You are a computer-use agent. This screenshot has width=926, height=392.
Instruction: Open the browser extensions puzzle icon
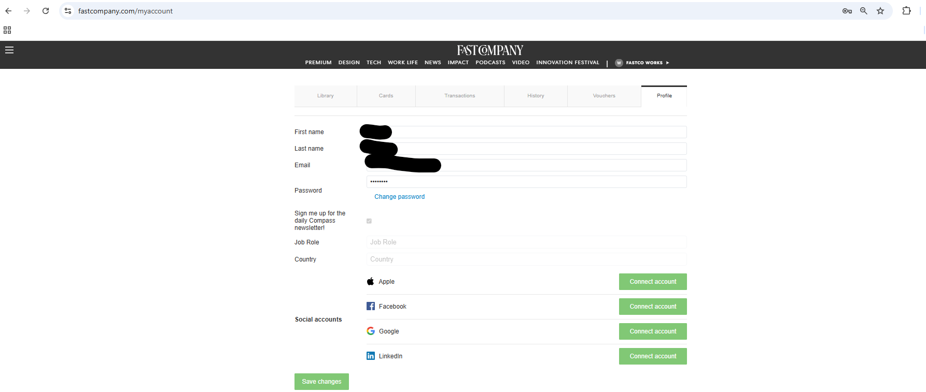click(x=906, y=11)
